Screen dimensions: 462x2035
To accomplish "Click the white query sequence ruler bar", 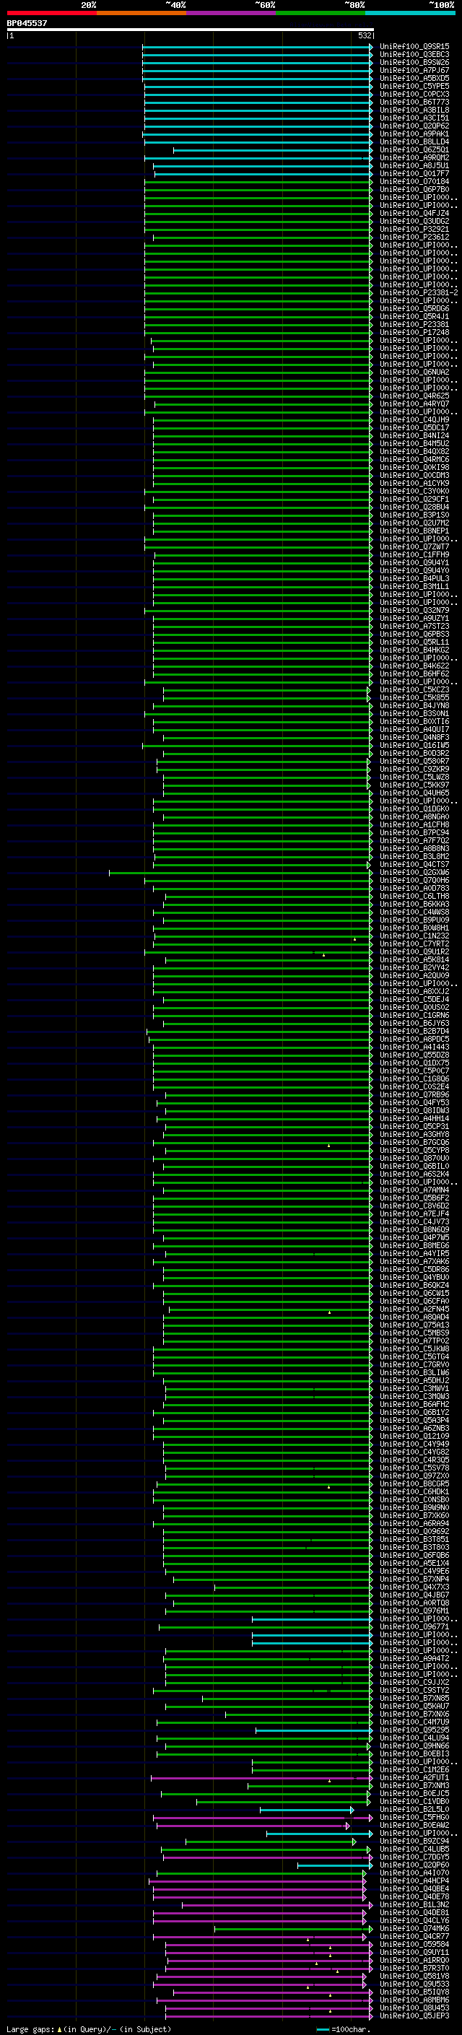I will point(191,30).
